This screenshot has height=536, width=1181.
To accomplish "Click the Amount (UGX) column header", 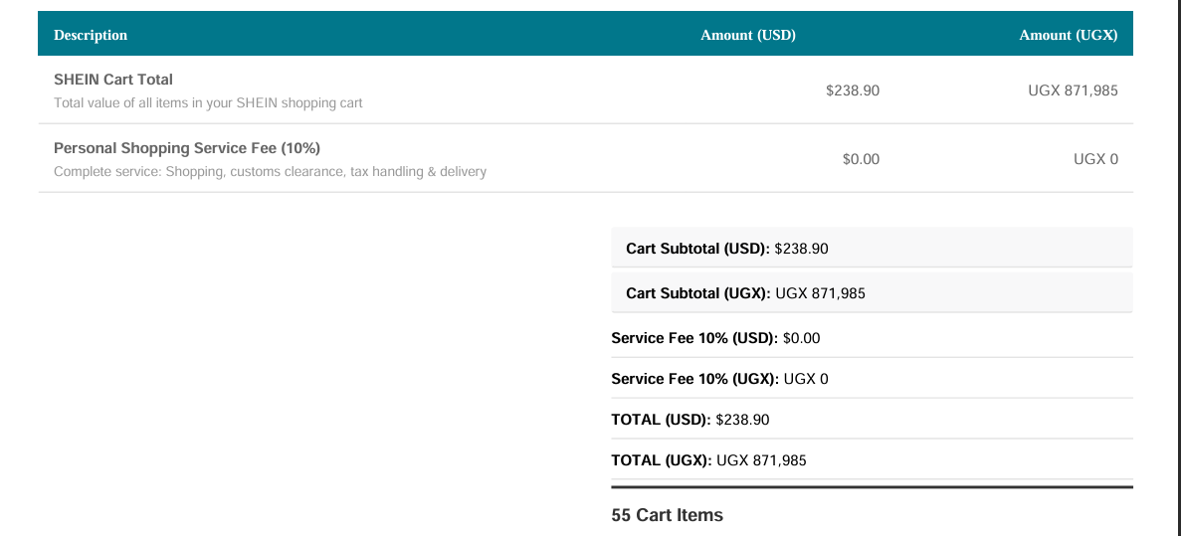I will (1068, 36).
